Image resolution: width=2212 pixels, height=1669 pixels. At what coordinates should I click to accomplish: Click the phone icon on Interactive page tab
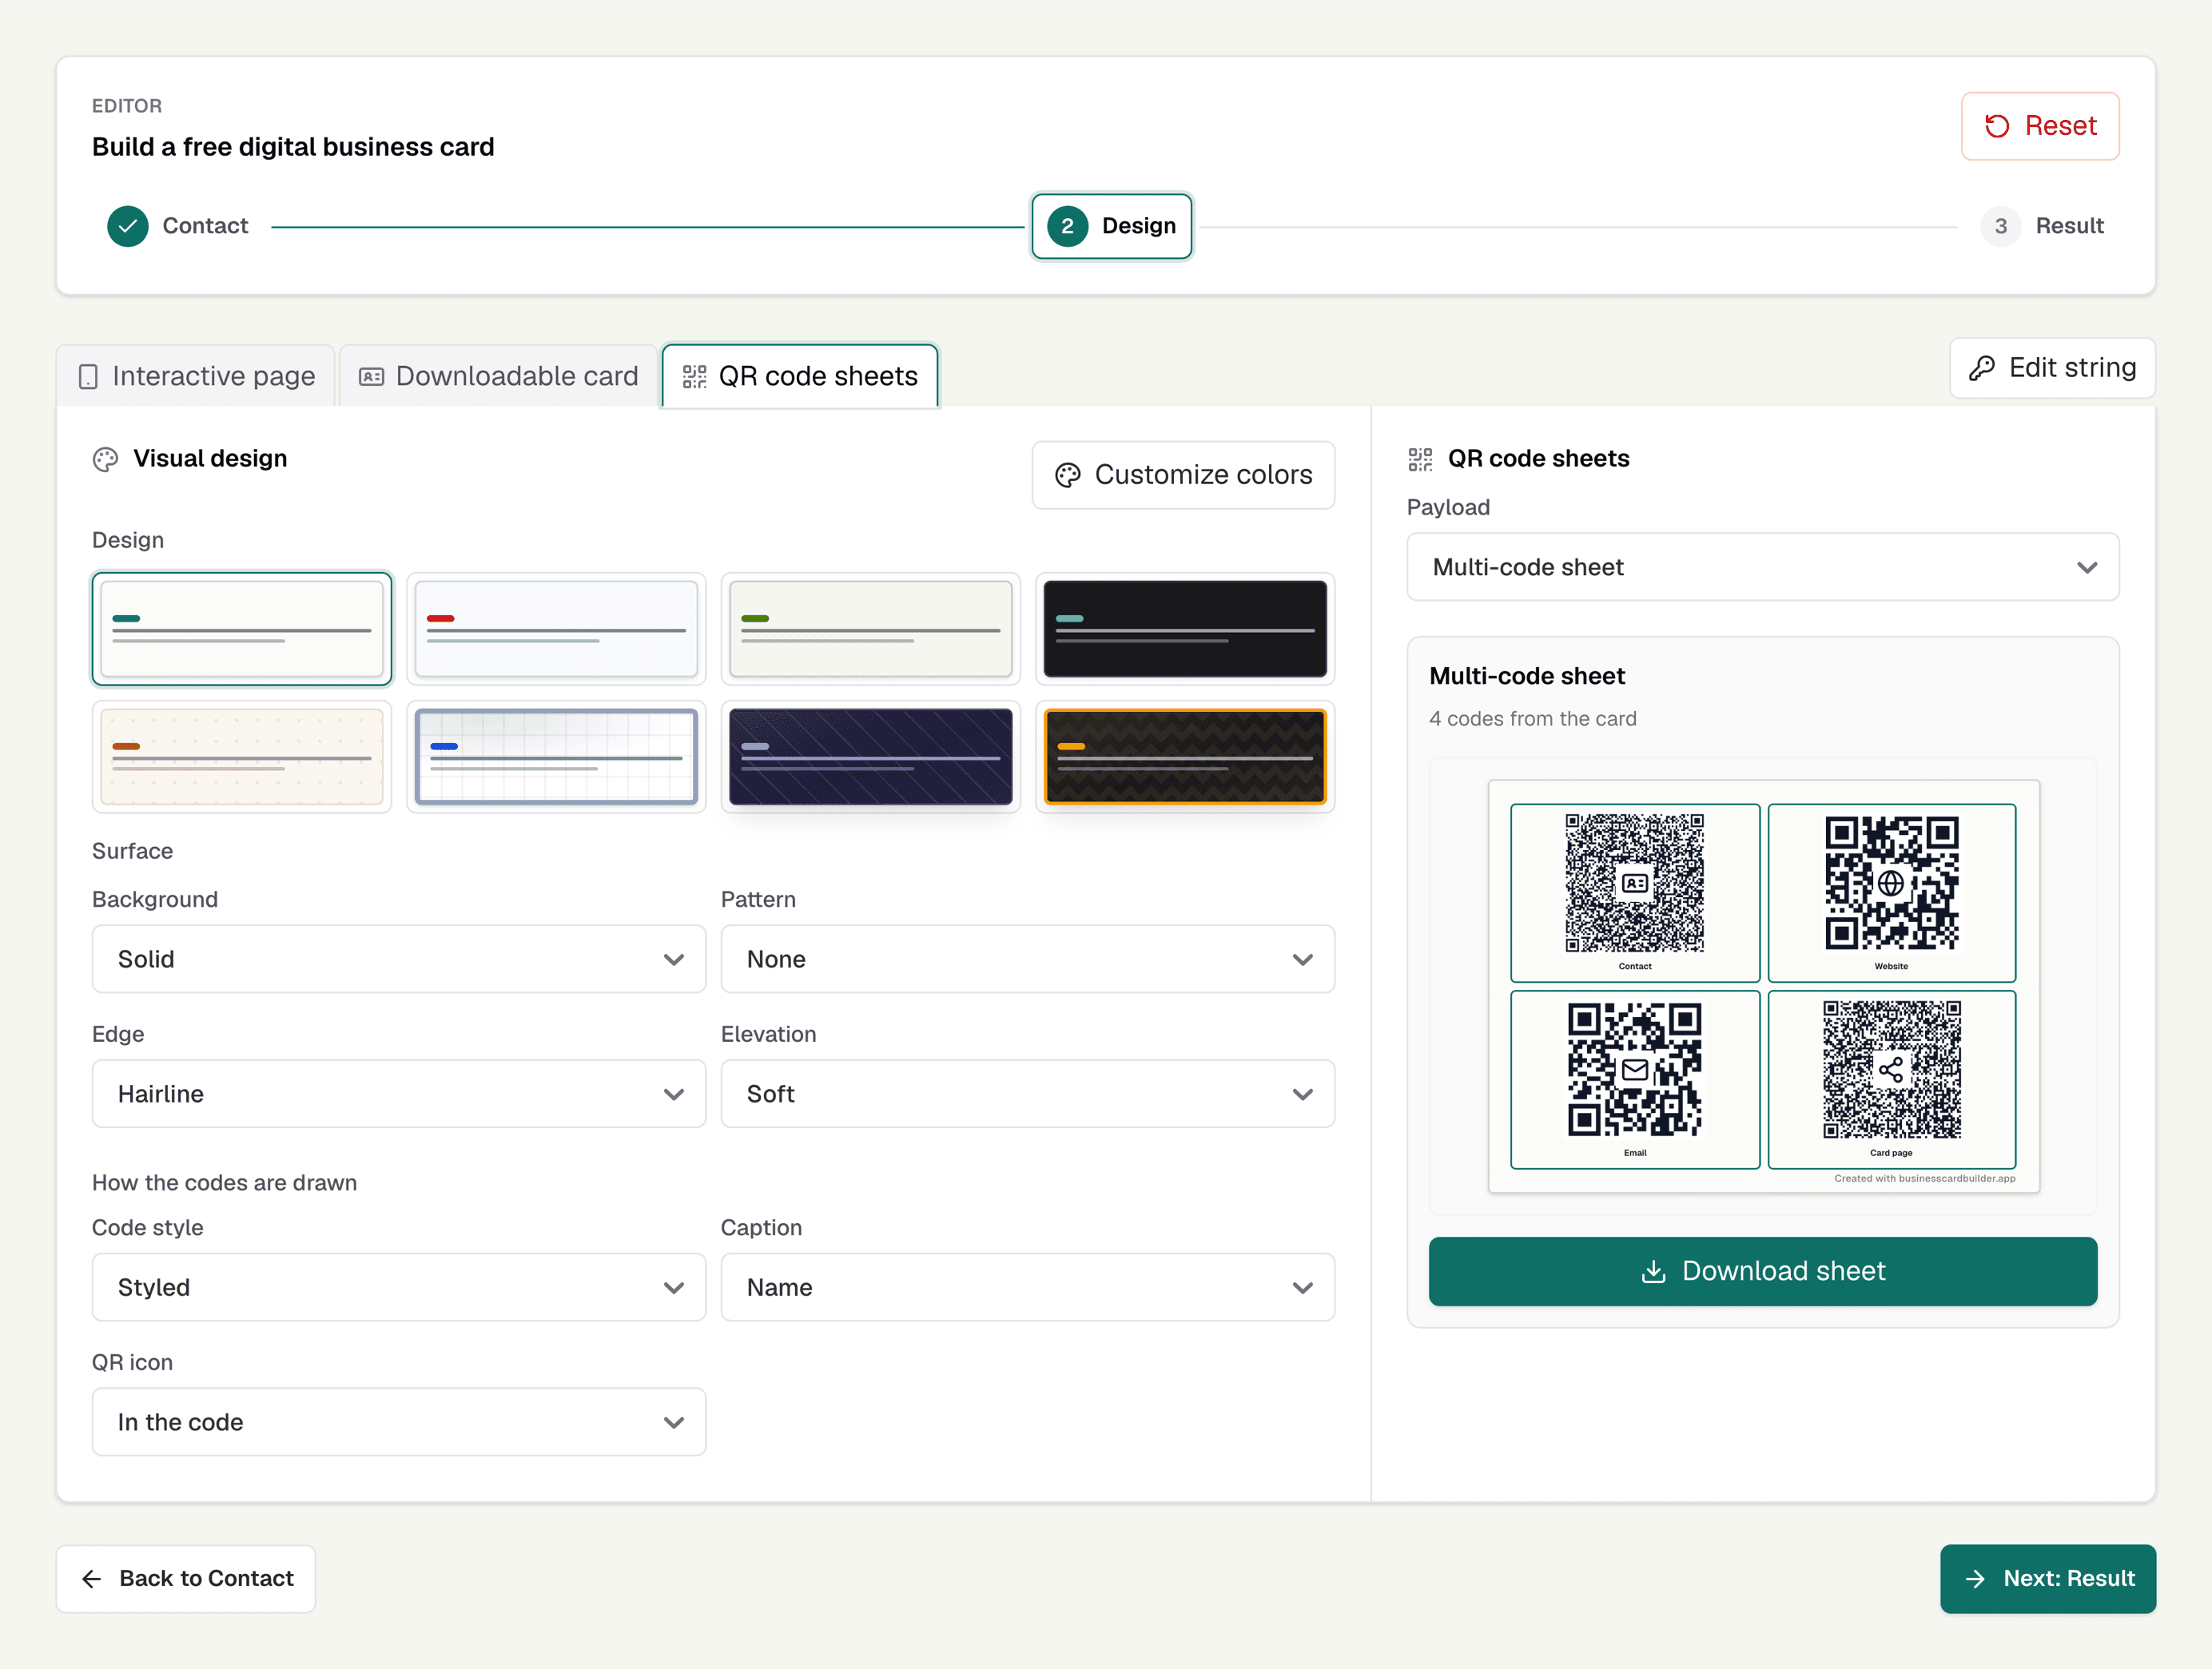(88, 377)
